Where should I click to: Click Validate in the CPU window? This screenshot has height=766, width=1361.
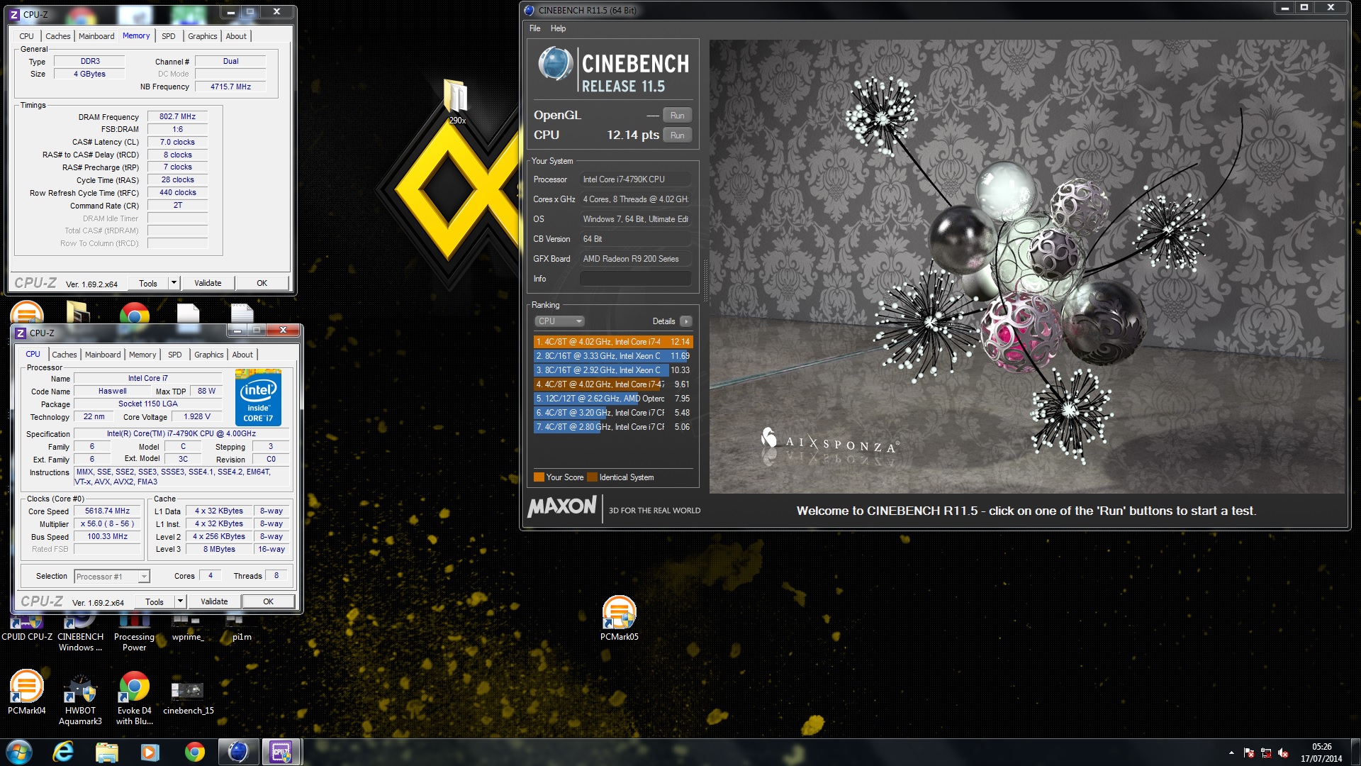coord(214,601)
